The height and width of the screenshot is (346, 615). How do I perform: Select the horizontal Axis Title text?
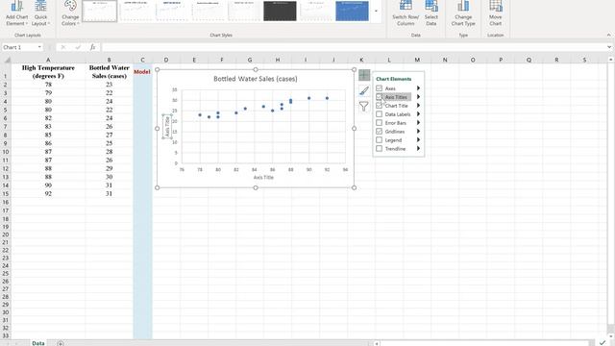point(263,177)
